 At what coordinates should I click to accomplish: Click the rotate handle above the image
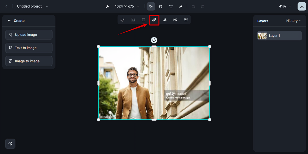click(154, 40)
